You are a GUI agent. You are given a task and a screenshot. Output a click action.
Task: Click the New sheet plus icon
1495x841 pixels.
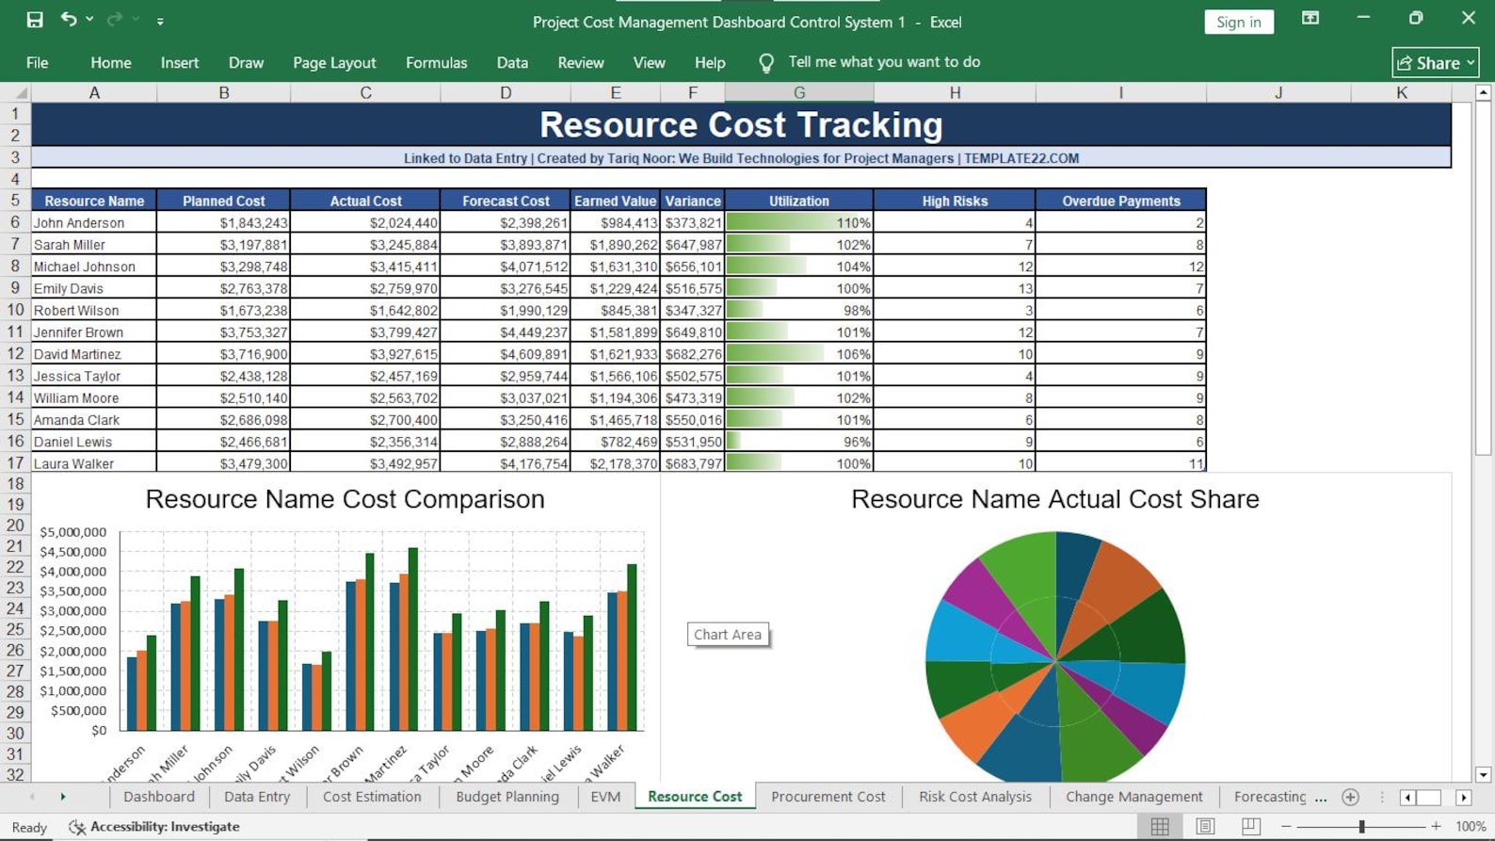click(x=1350, y=797)
